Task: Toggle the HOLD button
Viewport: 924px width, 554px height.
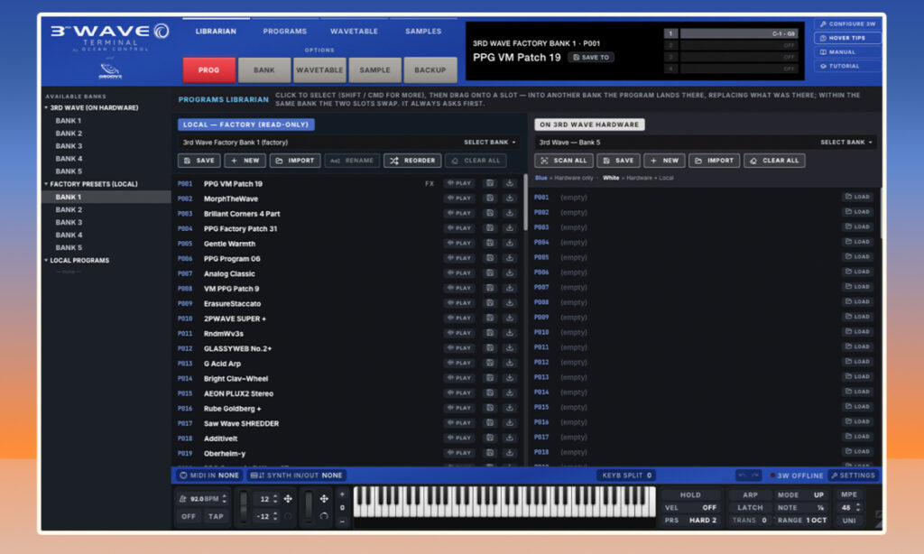Action: click(x=690, y=495)
